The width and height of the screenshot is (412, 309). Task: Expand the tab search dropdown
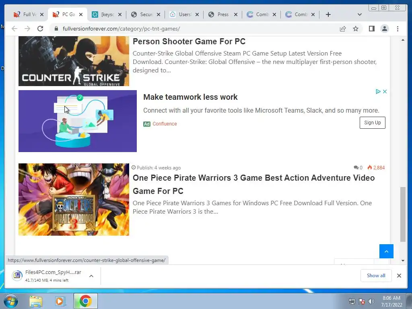pos(360,14)
